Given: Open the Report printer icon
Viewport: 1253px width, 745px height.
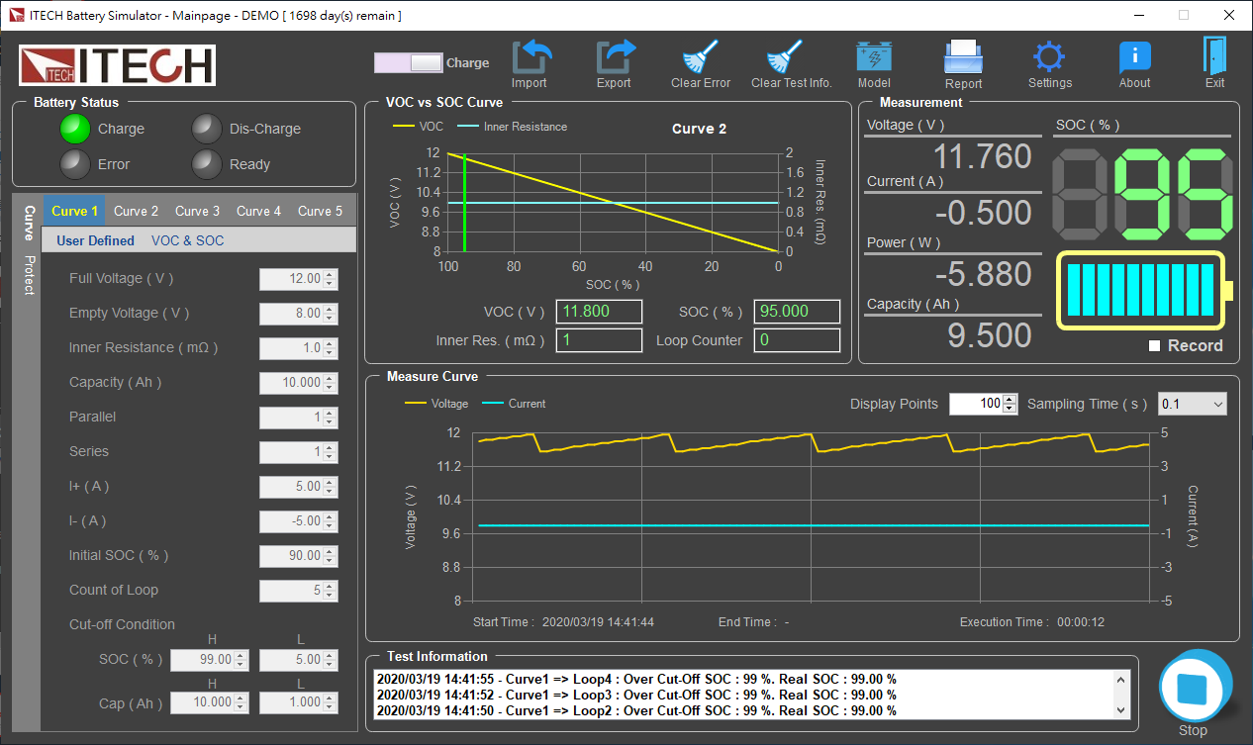Looking at the screenshot, I should pos(963,57).
